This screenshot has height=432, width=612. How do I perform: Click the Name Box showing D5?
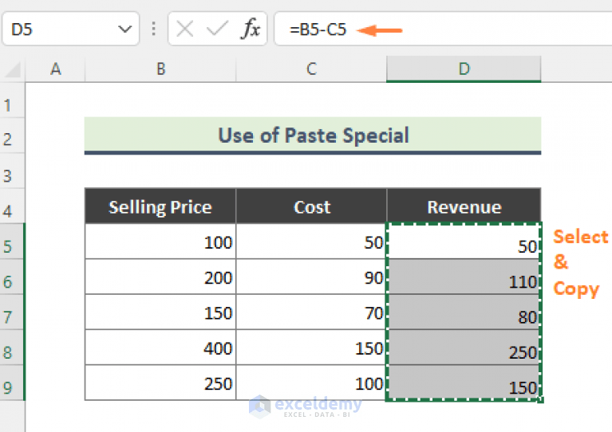(x=71, y=29)
